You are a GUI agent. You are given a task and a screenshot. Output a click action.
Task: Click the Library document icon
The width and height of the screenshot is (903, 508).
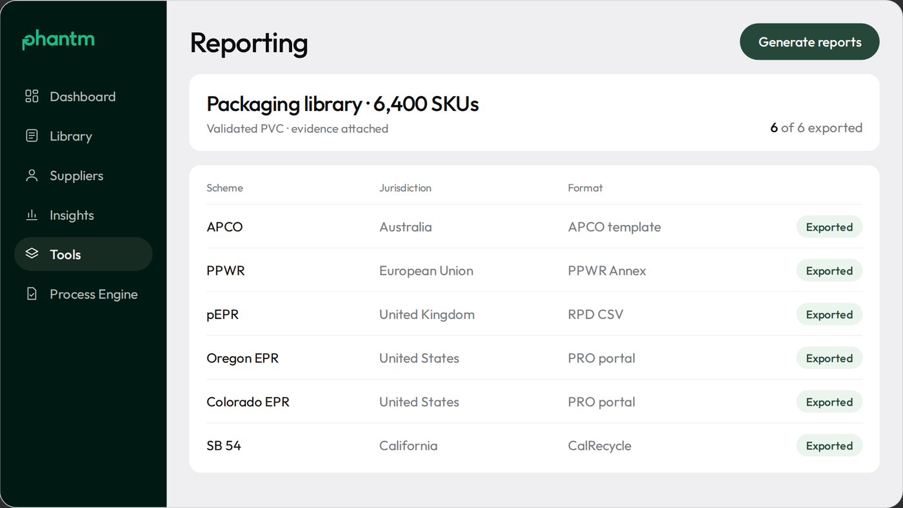[x=32, y=136]
